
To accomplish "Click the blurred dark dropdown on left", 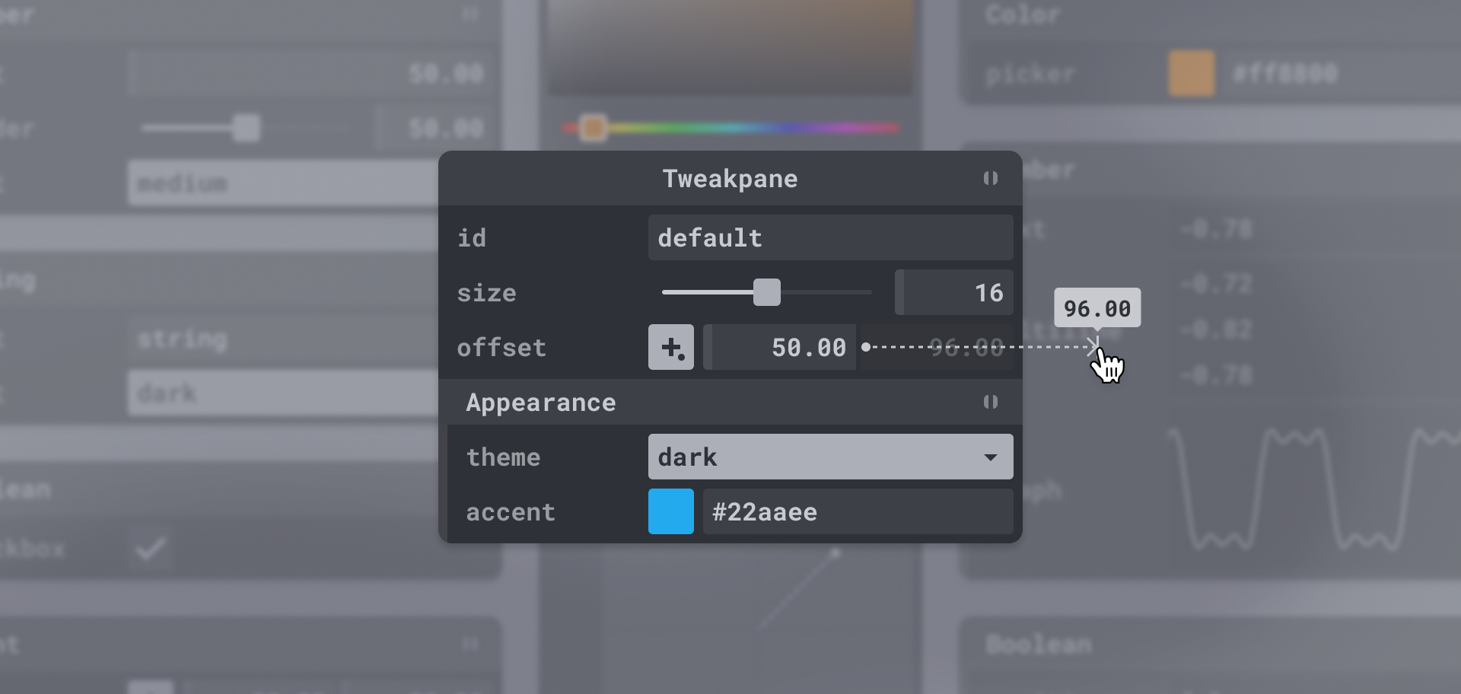I will (x=283, y=393).
